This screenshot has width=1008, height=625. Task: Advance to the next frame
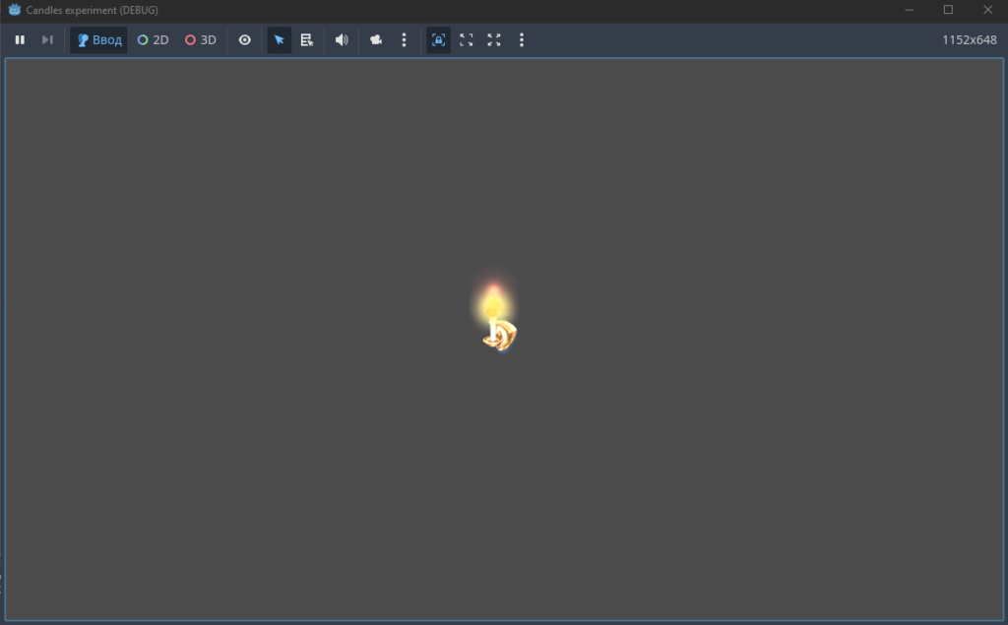pos(47,40)
